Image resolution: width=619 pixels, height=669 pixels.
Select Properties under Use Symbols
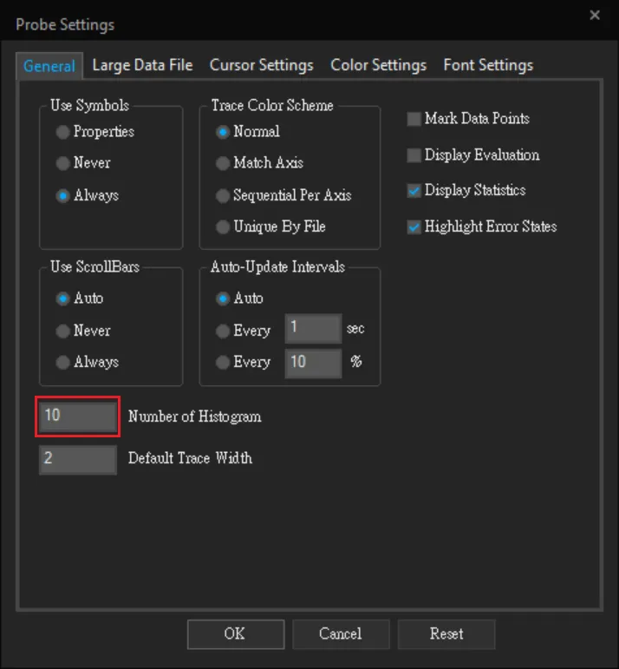coord(62,133)
